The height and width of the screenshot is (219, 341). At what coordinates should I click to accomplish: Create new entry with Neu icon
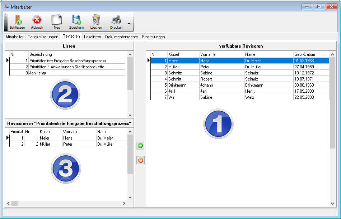(56, 20)
